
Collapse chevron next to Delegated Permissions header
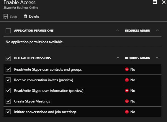pyautogui.click(x=118, y=58)
